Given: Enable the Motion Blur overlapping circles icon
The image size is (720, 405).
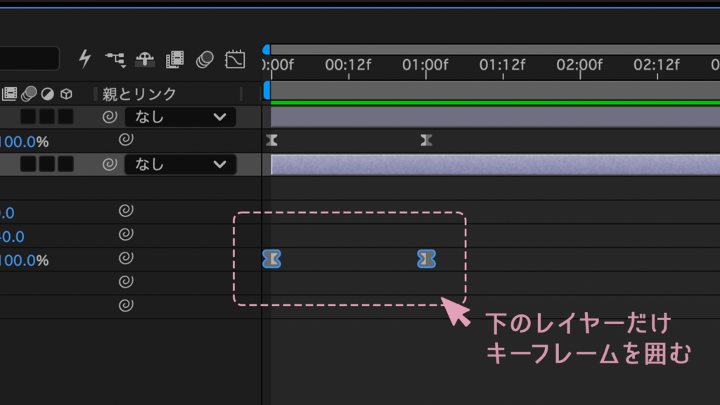Looking at the screenshot, I should 205,59.
